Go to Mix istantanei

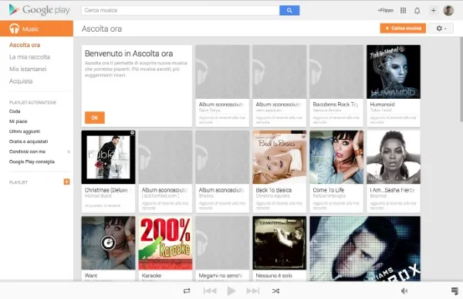point(28,69)
